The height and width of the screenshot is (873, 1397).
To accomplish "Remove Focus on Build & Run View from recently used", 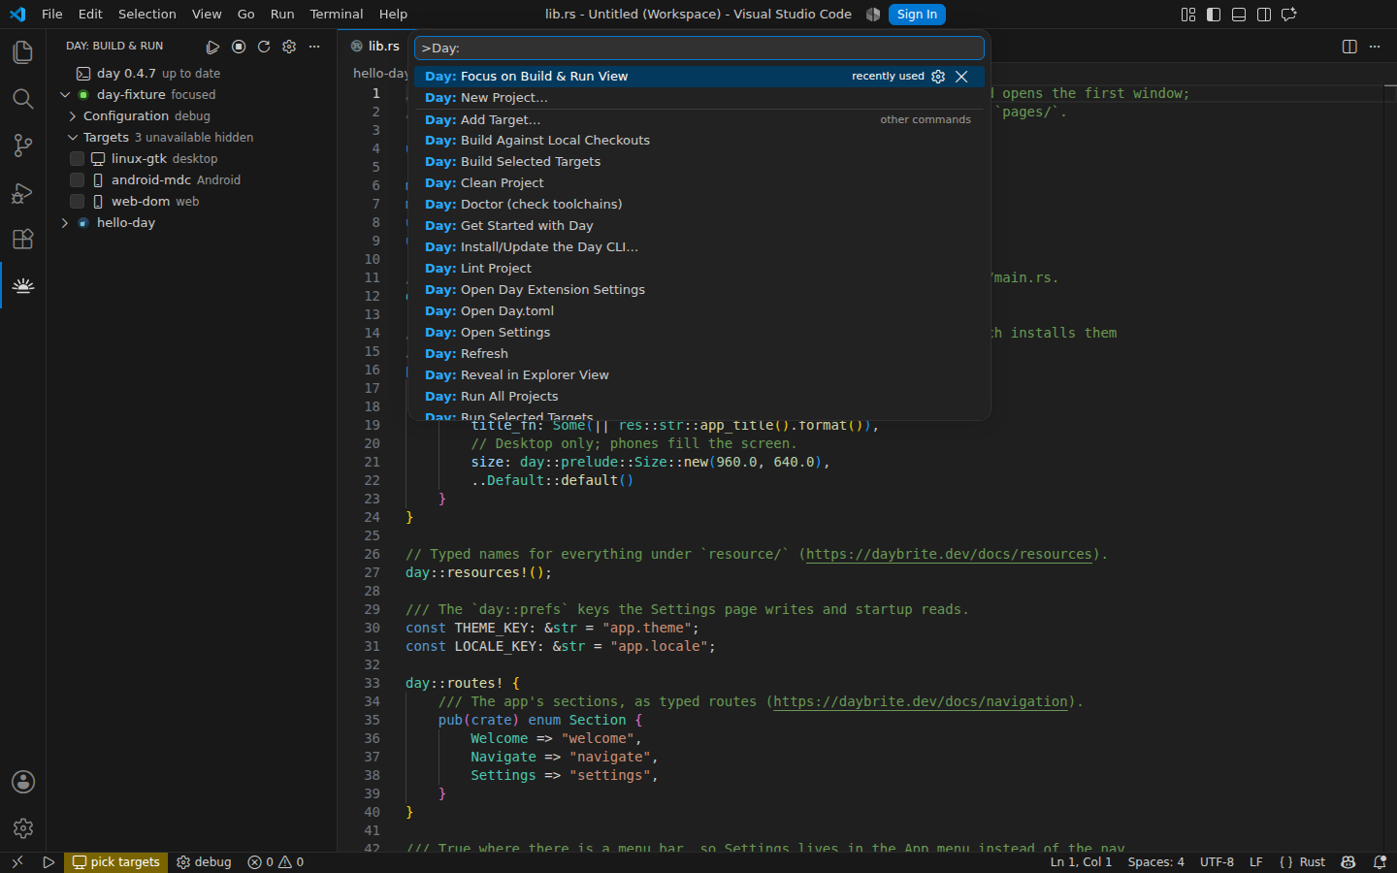I will [x=961, y=77].
